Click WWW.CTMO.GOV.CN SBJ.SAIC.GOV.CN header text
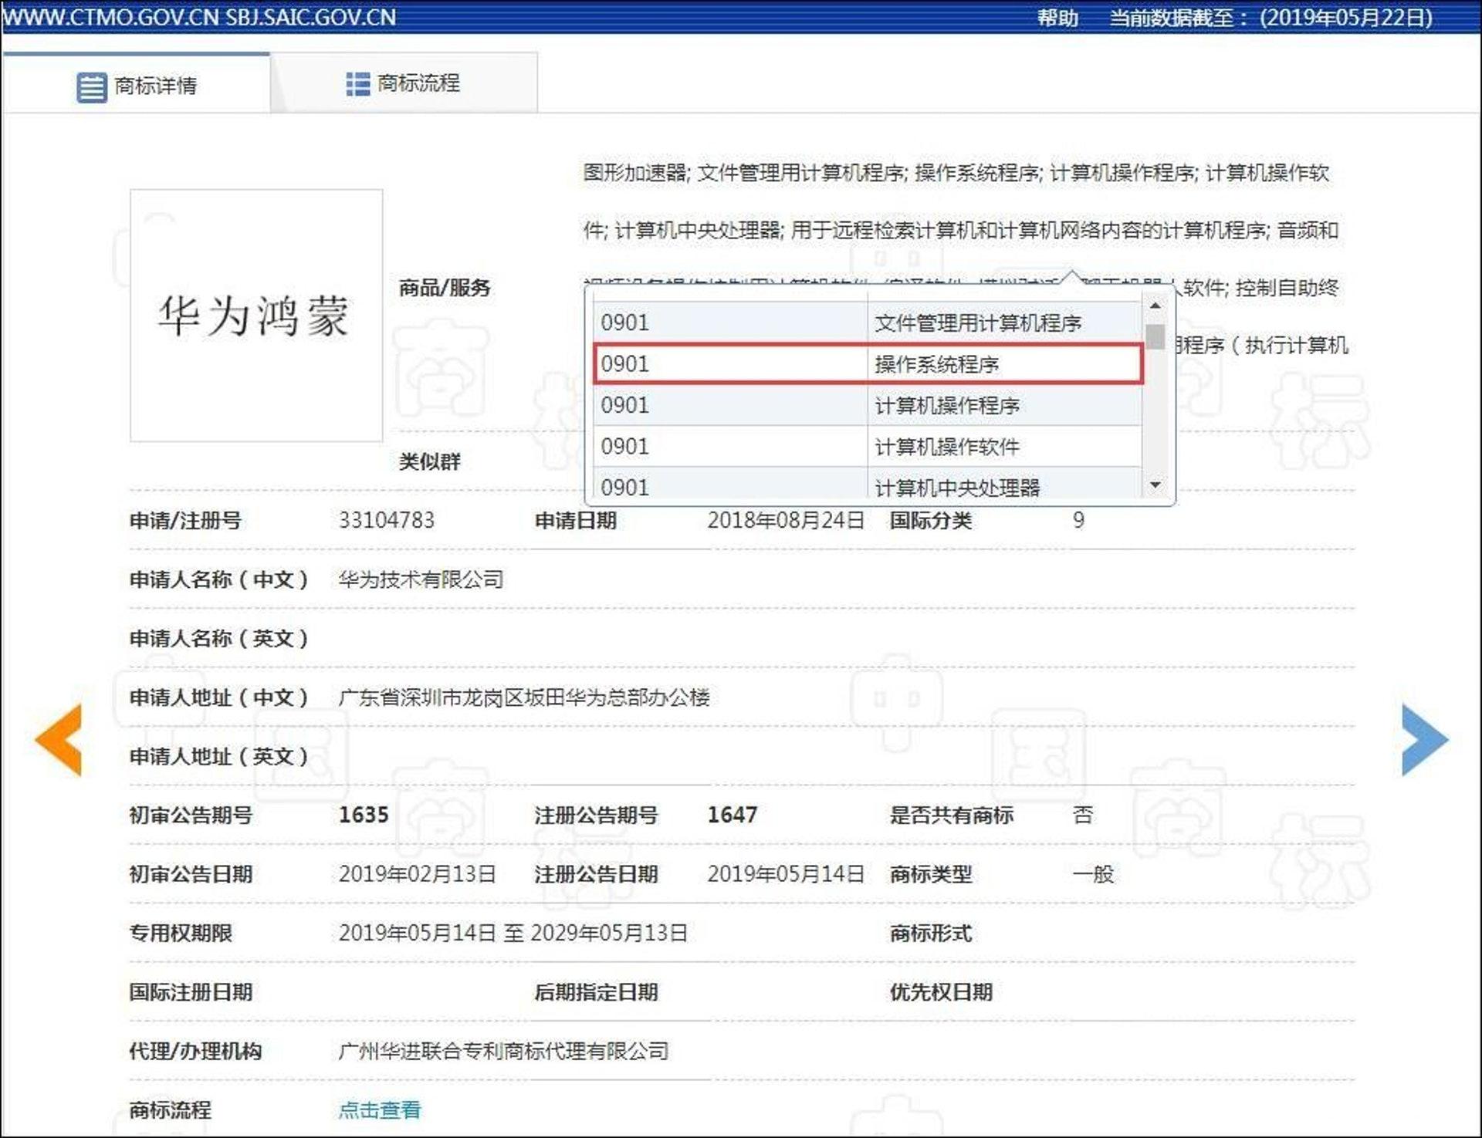 (200, 17)
